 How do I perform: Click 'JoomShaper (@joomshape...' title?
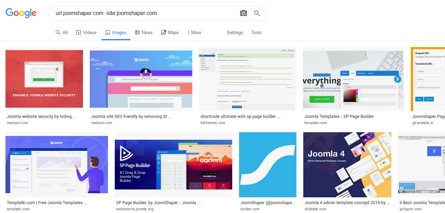coord(267,202)
